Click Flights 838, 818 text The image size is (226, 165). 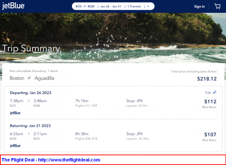[x=86, y=139]
